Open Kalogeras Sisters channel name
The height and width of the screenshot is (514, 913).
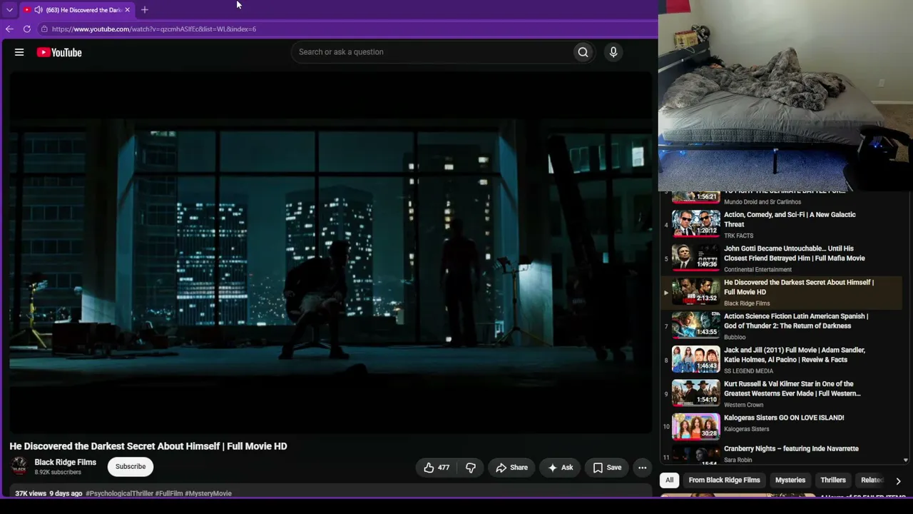(x=746, y=429)
